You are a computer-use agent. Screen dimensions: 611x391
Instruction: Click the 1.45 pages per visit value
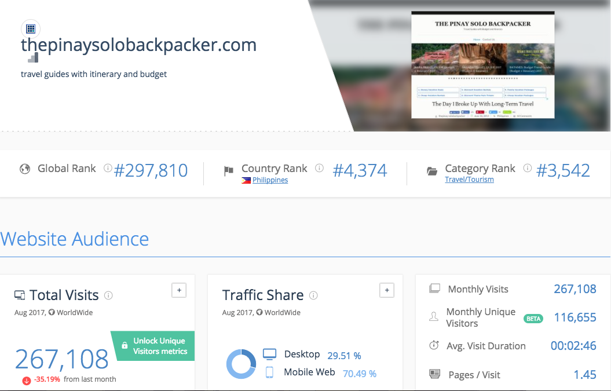(585, 375)
